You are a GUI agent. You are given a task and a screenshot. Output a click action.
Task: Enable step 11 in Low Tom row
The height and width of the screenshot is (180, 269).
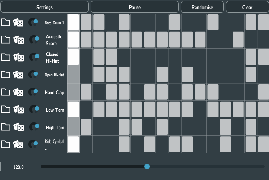(200, 109)
